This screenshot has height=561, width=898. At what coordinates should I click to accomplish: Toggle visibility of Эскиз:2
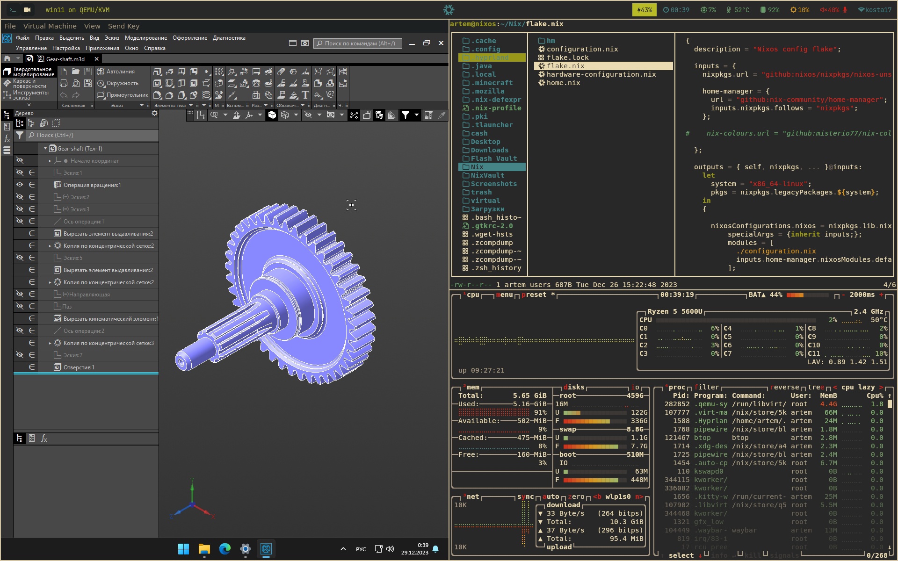[x=20, y=197]
